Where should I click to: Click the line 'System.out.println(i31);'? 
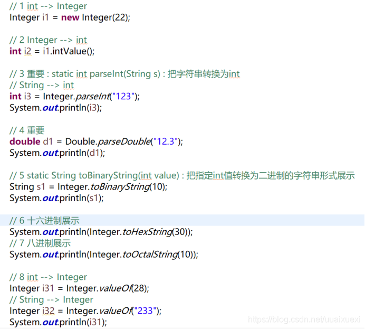tap(58, 322)
